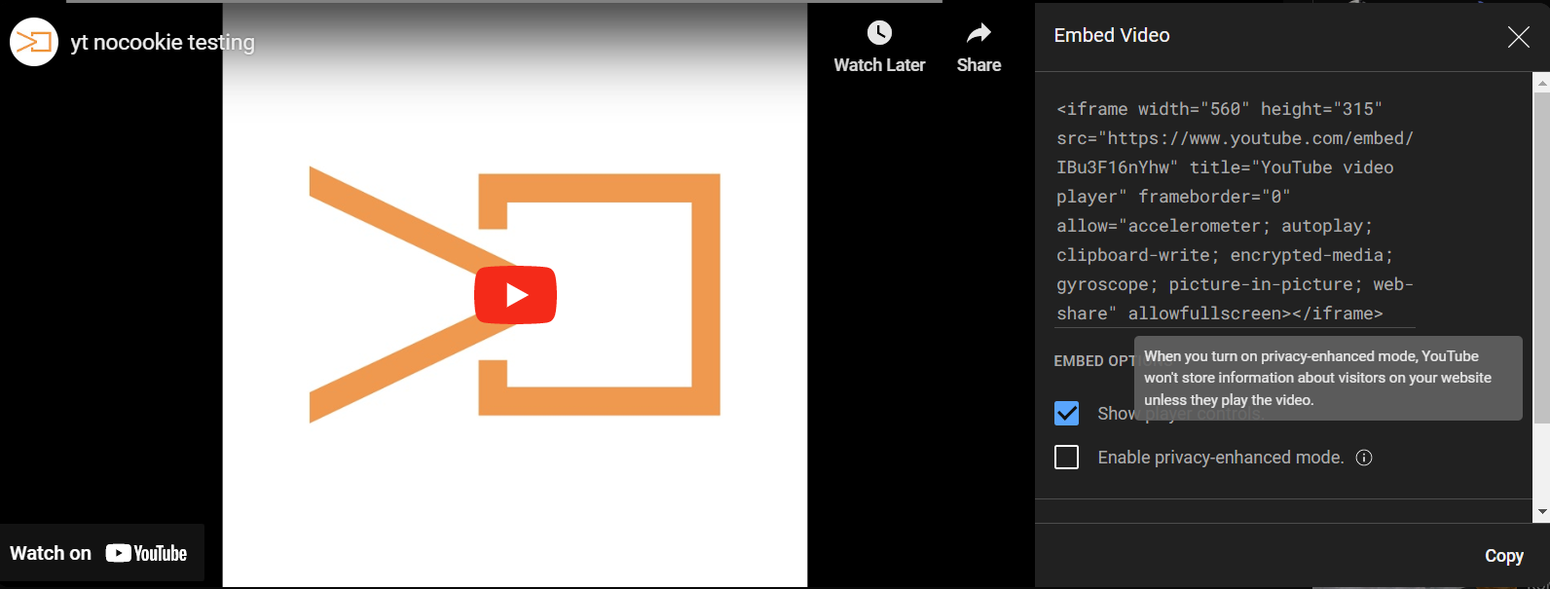Screen dimensions: 1550x589
Task: Enable privacy-enhanced mode checkbox
Action: tap(1067, 457)
